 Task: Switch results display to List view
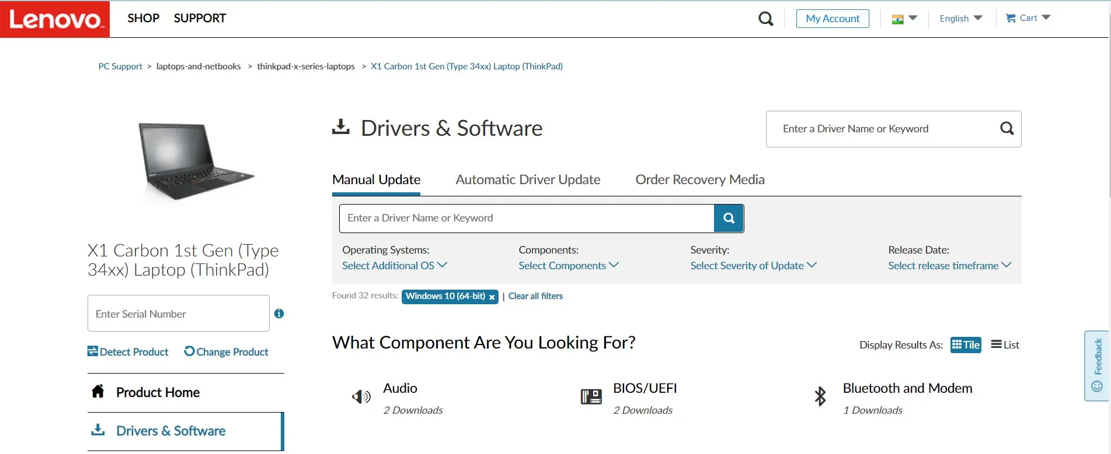tap(1005, 345)
